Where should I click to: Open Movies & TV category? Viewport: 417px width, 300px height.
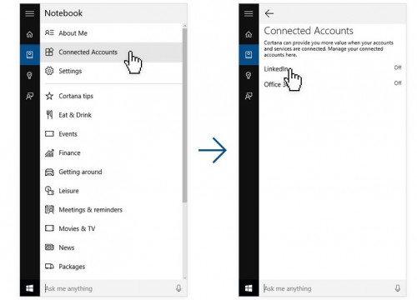point(111,228)
